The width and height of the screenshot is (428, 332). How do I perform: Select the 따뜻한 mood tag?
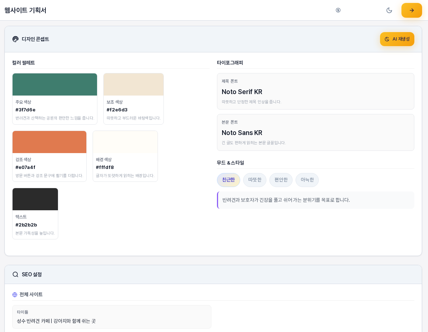click(x=255, y=180)
